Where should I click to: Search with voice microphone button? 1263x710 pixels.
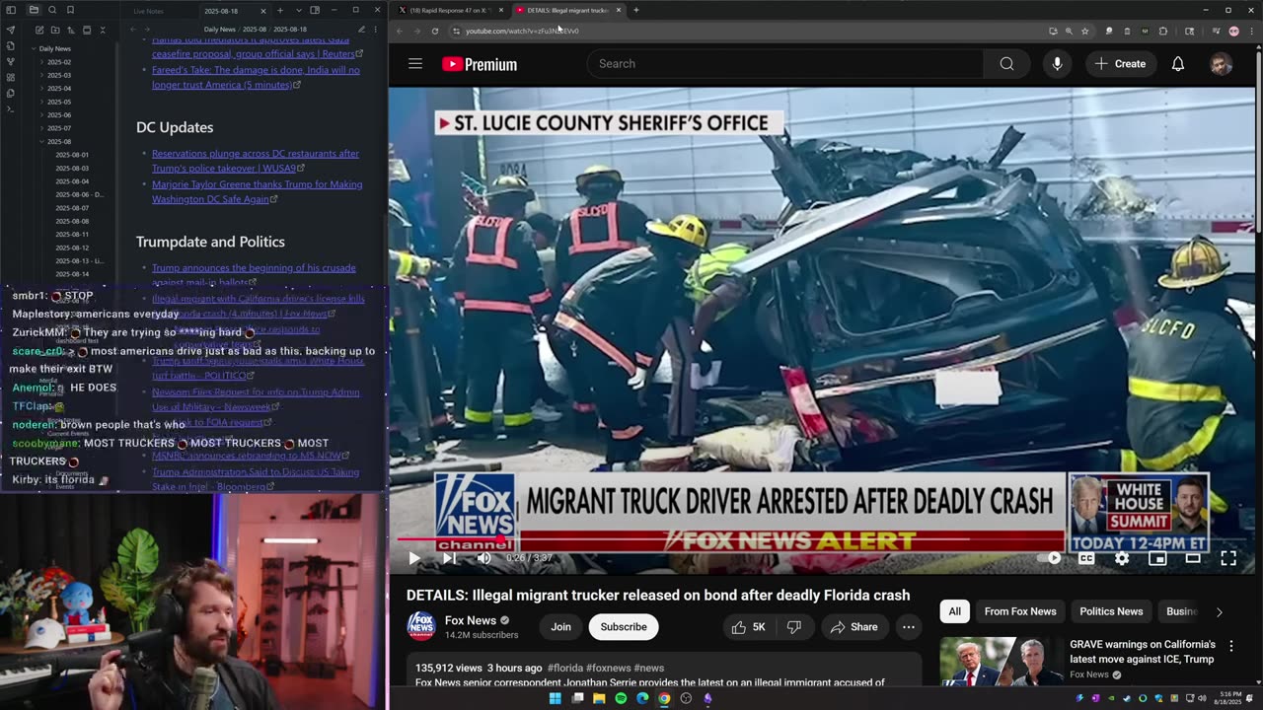pos(1057,64)
